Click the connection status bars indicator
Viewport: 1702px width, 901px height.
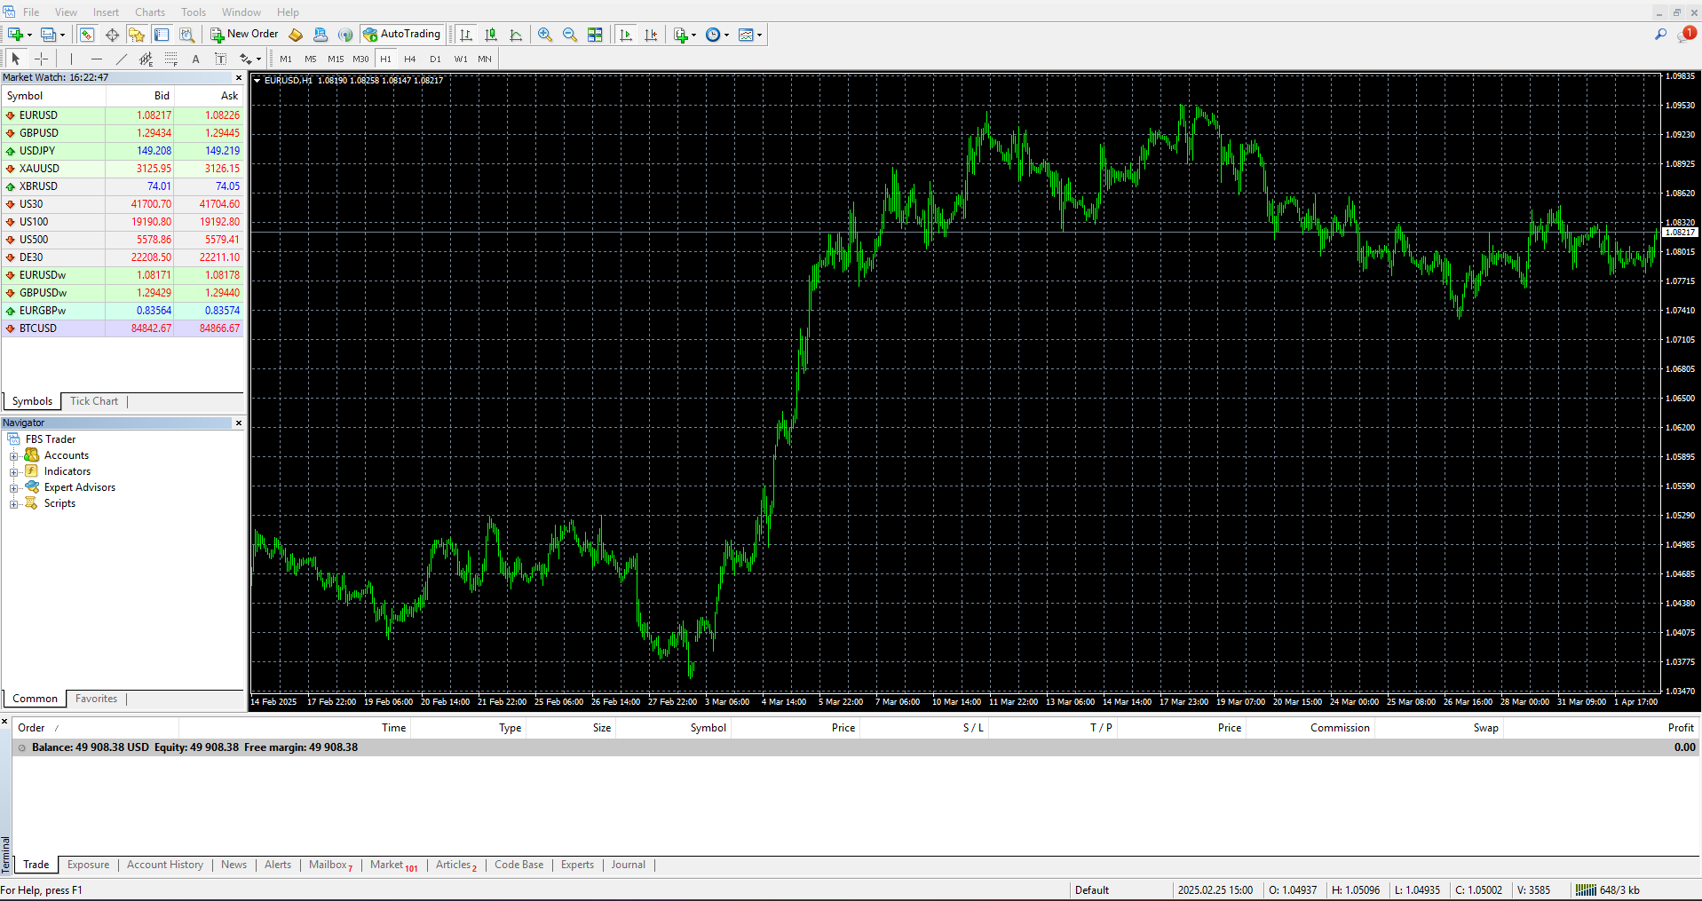coord(1586,889)
